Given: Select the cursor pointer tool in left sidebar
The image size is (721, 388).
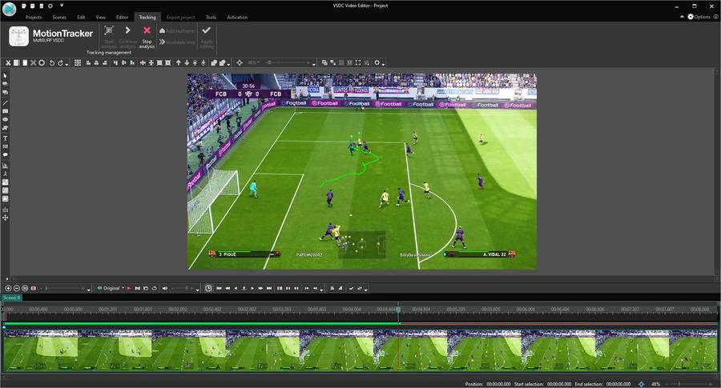Looking at the screenshot, I should click(5, 76).
